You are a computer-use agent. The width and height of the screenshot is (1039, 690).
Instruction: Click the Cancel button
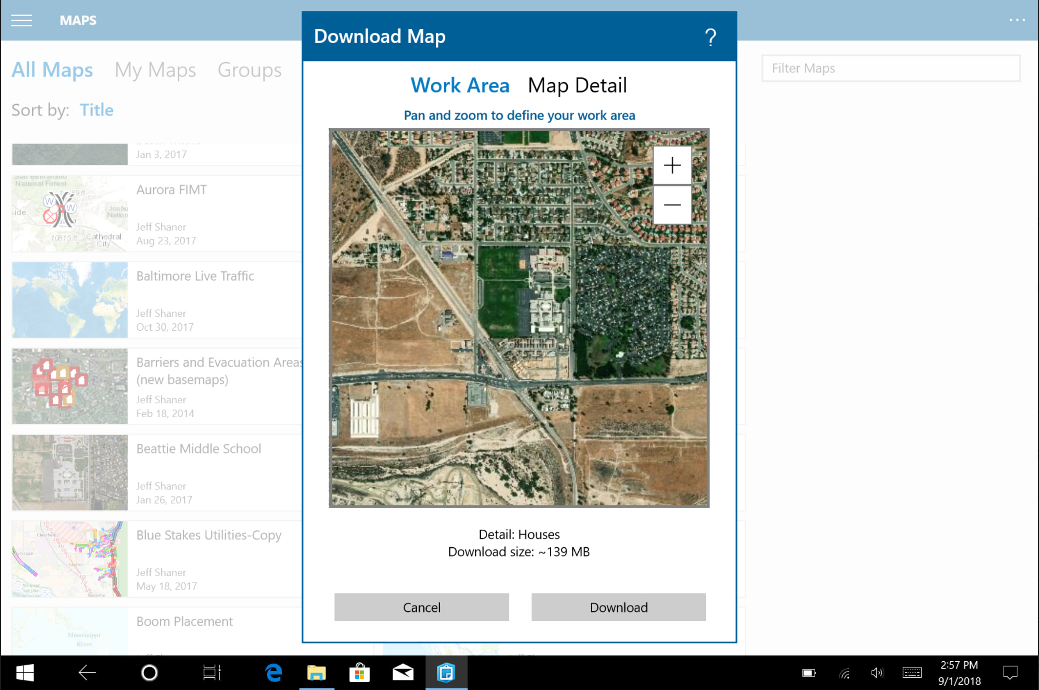(x=422, y=607)
